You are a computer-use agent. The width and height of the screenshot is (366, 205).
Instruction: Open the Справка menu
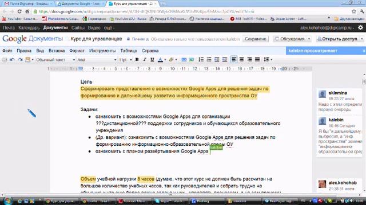(150, 51)
